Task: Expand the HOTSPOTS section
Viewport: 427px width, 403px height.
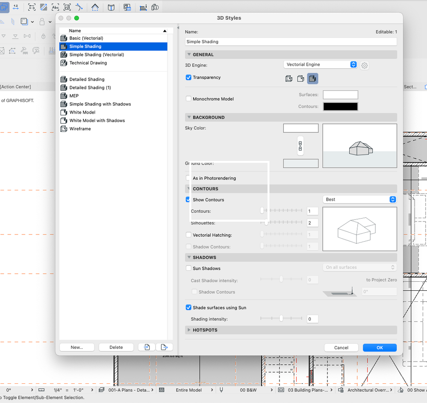Action: [189, 330]
